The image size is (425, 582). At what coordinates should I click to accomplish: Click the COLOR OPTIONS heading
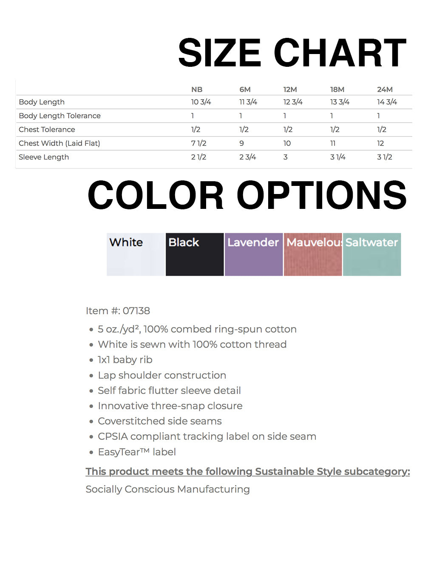pyautogui.click(x=247, y=195)
